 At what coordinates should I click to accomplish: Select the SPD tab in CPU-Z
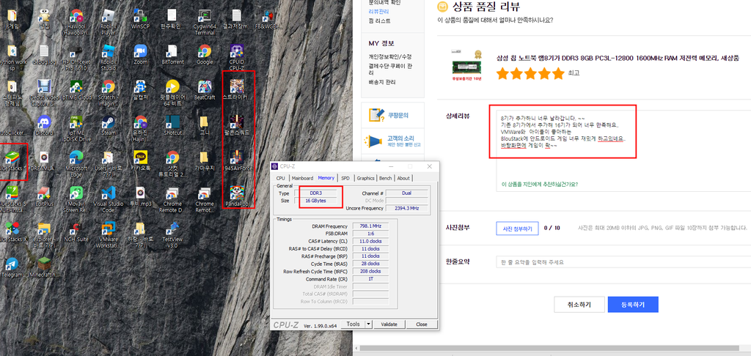click(x=345, y=178)
